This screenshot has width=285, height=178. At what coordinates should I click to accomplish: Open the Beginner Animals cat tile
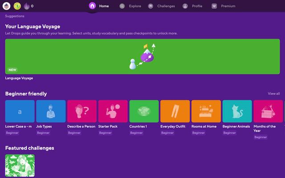(237, 111)
